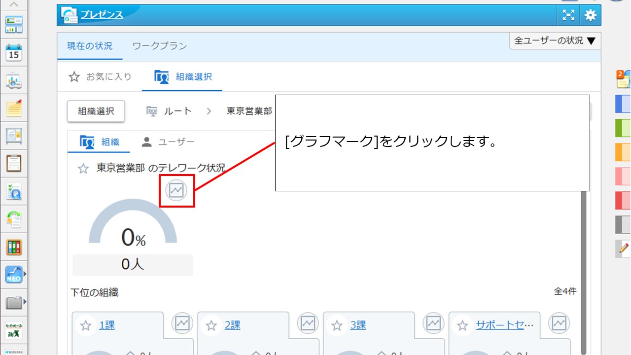Screen dimensions: 631x355
Task: Open the 全ユーザーの状況 dropdown
Action: tap(555, 41)
